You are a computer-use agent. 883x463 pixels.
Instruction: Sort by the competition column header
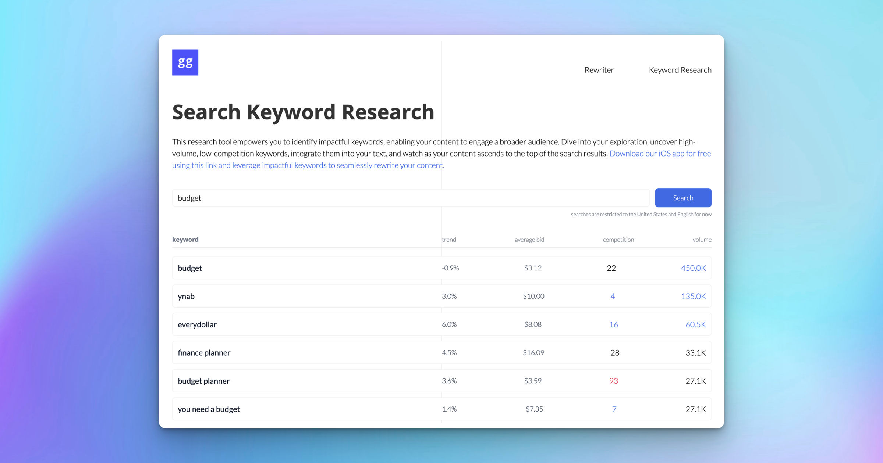(618, 240)
